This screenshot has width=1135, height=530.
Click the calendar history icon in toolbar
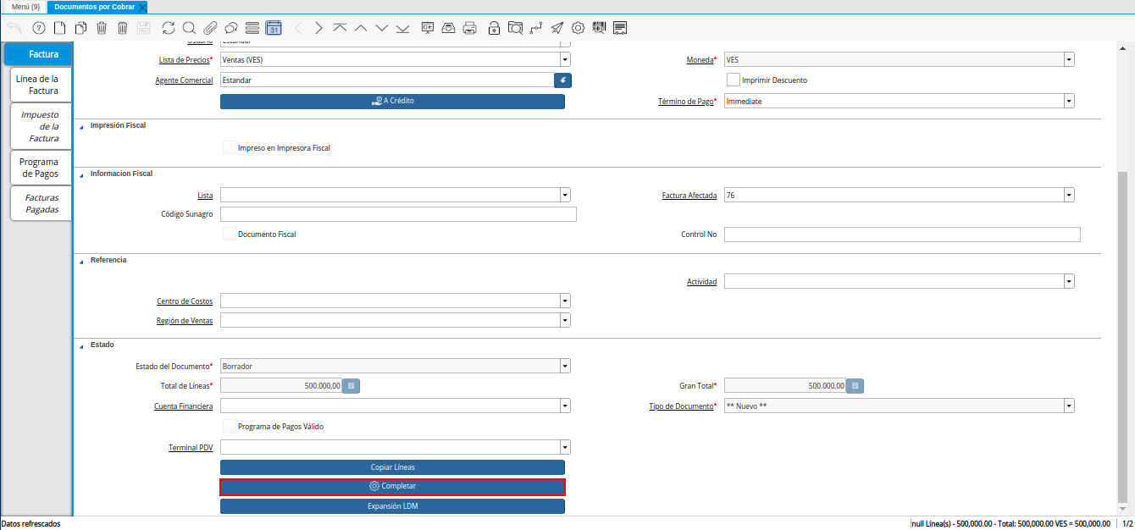tap(274, 28)
